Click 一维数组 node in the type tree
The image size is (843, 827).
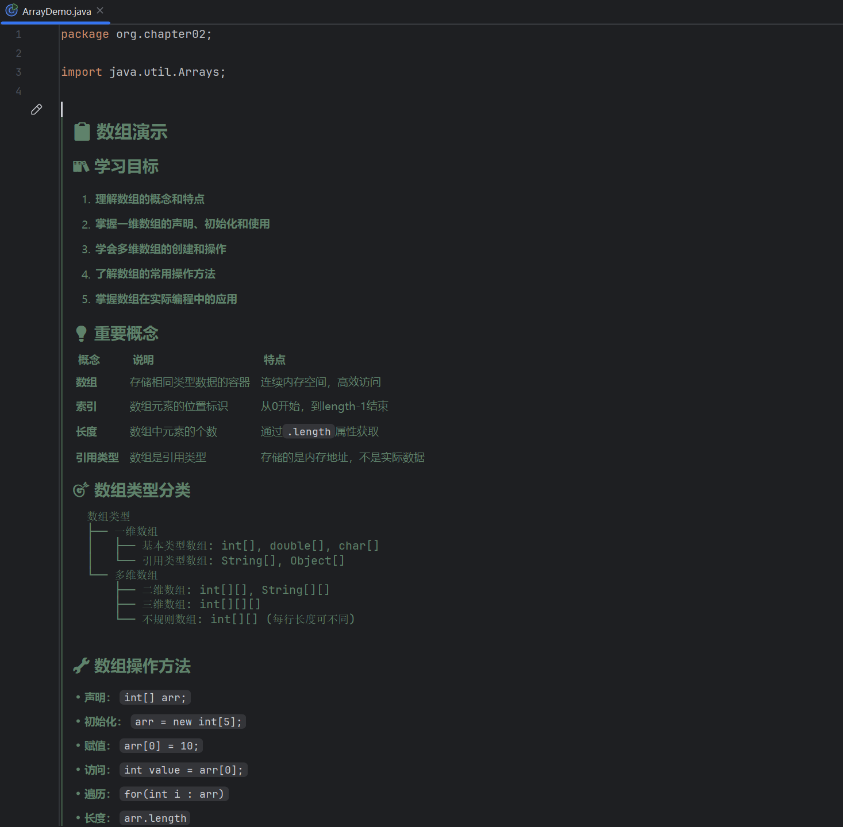coord(136,531)
